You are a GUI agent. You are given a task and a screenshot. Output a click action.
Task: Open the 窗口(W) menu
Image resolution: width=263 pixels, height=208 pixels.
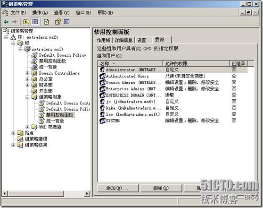click(x=83, y=13)
